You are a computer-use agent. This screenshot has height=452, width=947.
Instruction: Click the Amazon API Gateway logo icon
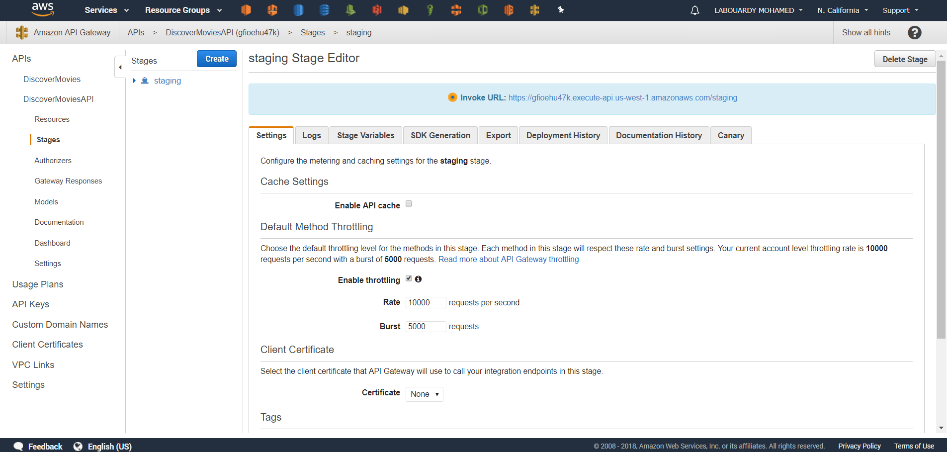tap(22, 32)
